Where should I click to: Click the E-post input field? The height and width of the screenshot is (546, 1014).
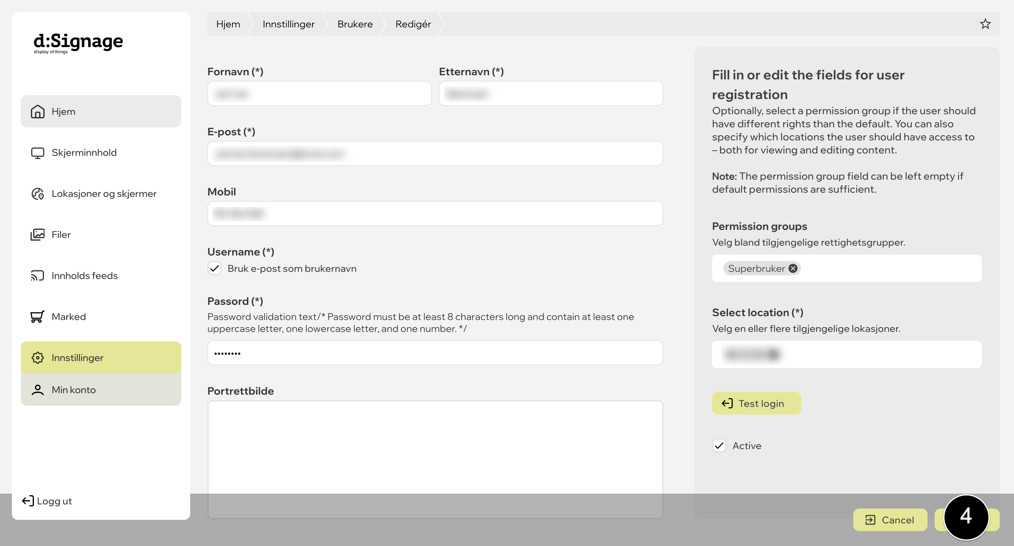click(435, 153)
